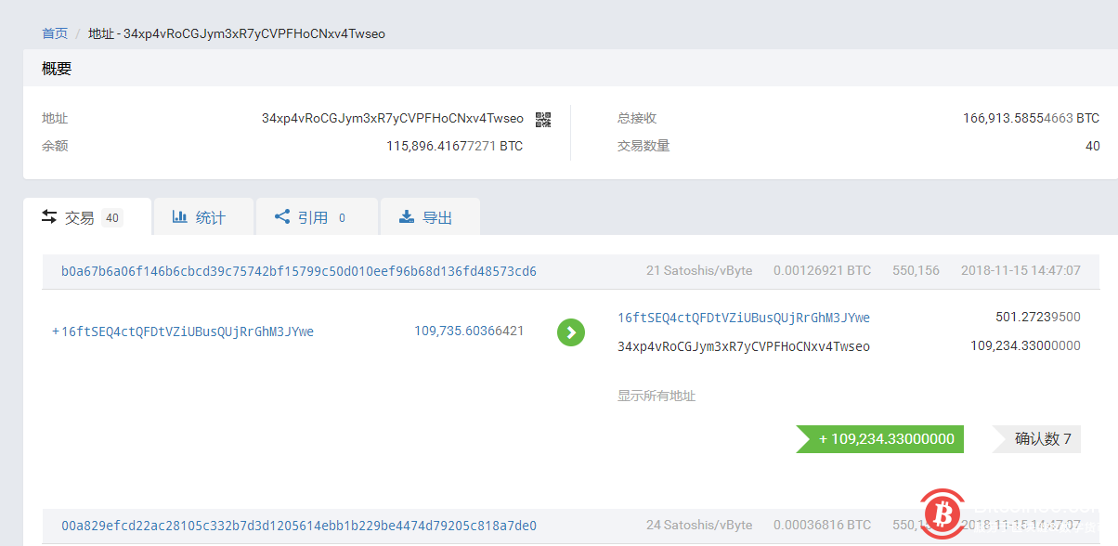
Task: Open transaction hash b0a67b6a06f146b6 link
Action: coord(299,271)
